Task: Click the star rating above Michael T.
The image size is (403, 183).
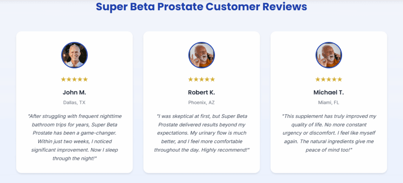Action: point(329,79)
